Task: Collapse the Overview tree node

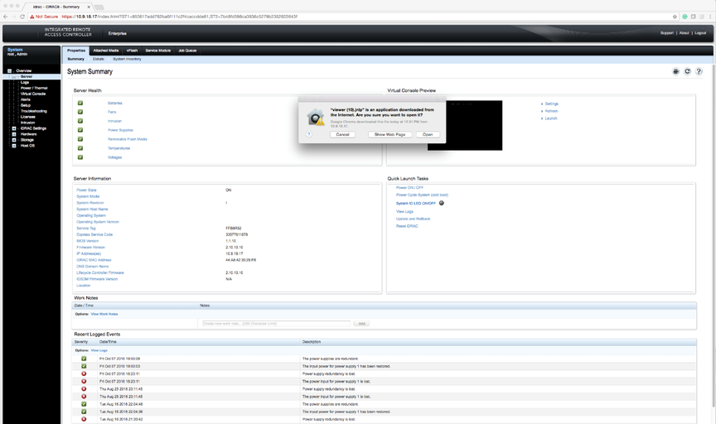Action: click(10, 71)
